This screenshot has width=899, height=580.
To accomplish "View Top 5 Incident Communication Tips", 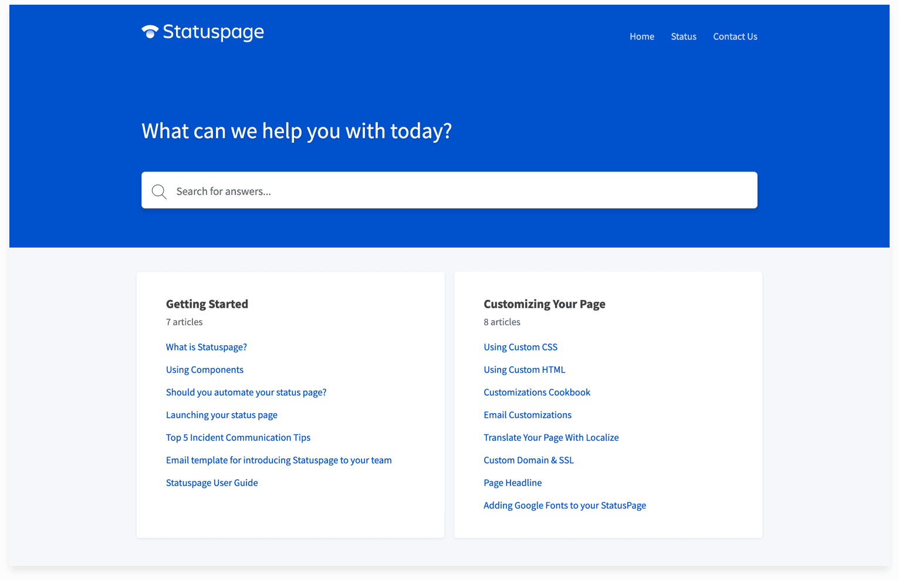I will (x=238, y=437).
